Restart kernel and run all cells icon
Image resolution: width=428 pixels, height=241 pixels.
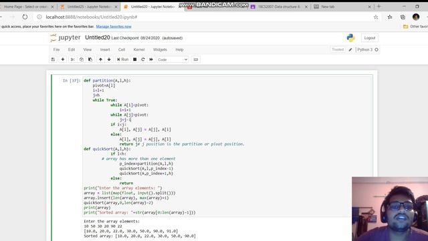151,60
